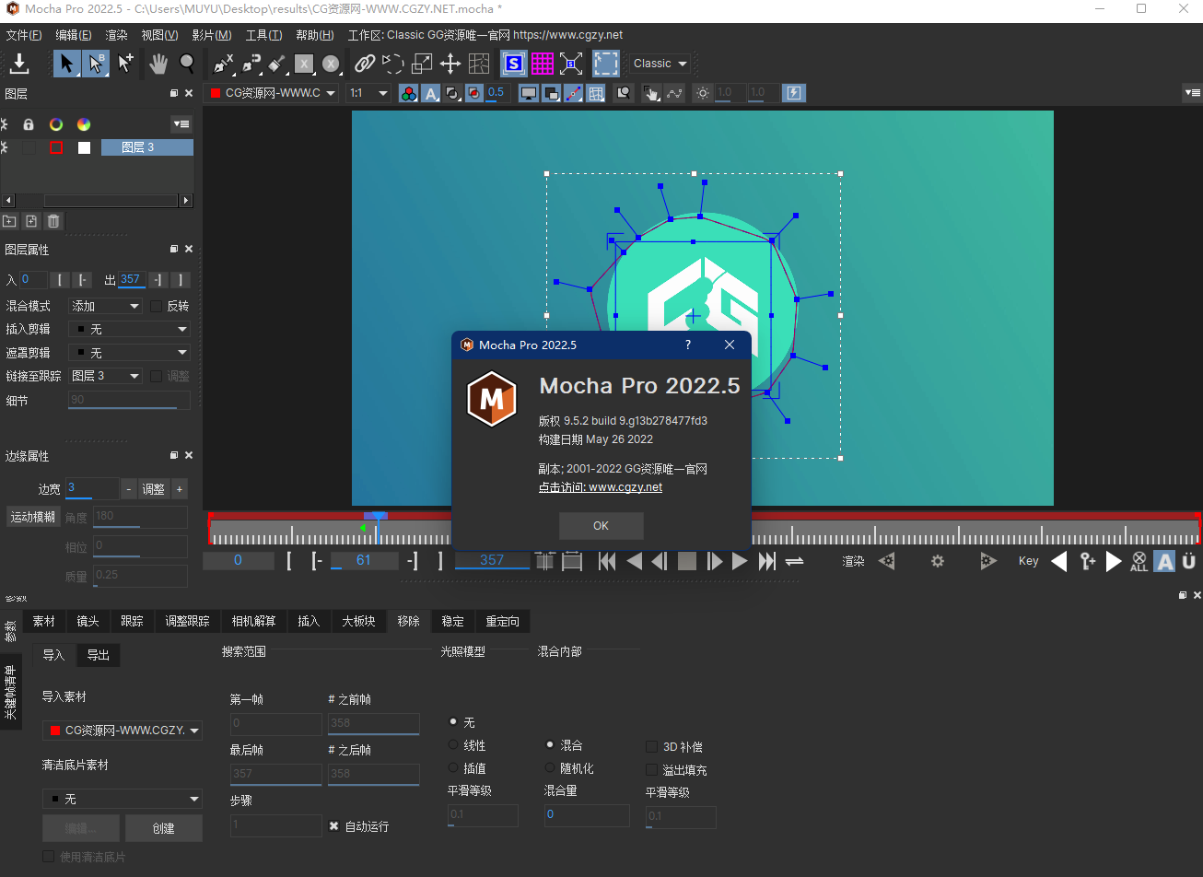Toggle the 自动运行 checkbox
Viewport: 1203px width, 877px height.
coord(334,826)
